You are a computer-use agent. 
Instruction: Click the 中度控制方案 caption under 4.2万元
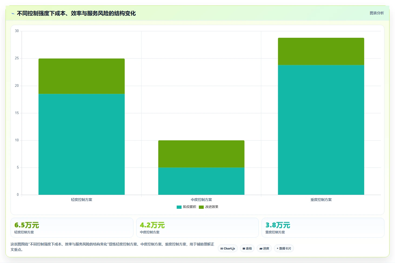[x=150, y=232]
